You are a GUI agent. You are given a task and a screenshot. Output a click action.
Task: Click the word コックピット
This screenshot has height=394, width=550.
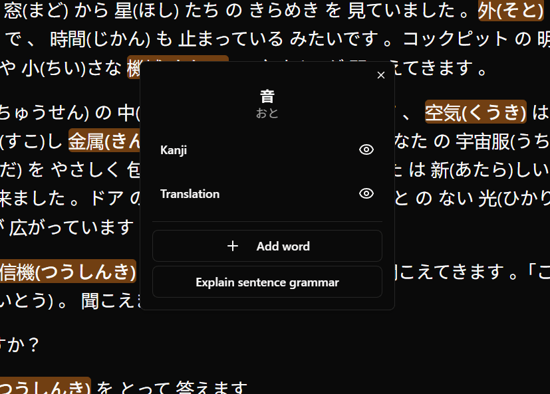tap(455, 39)
